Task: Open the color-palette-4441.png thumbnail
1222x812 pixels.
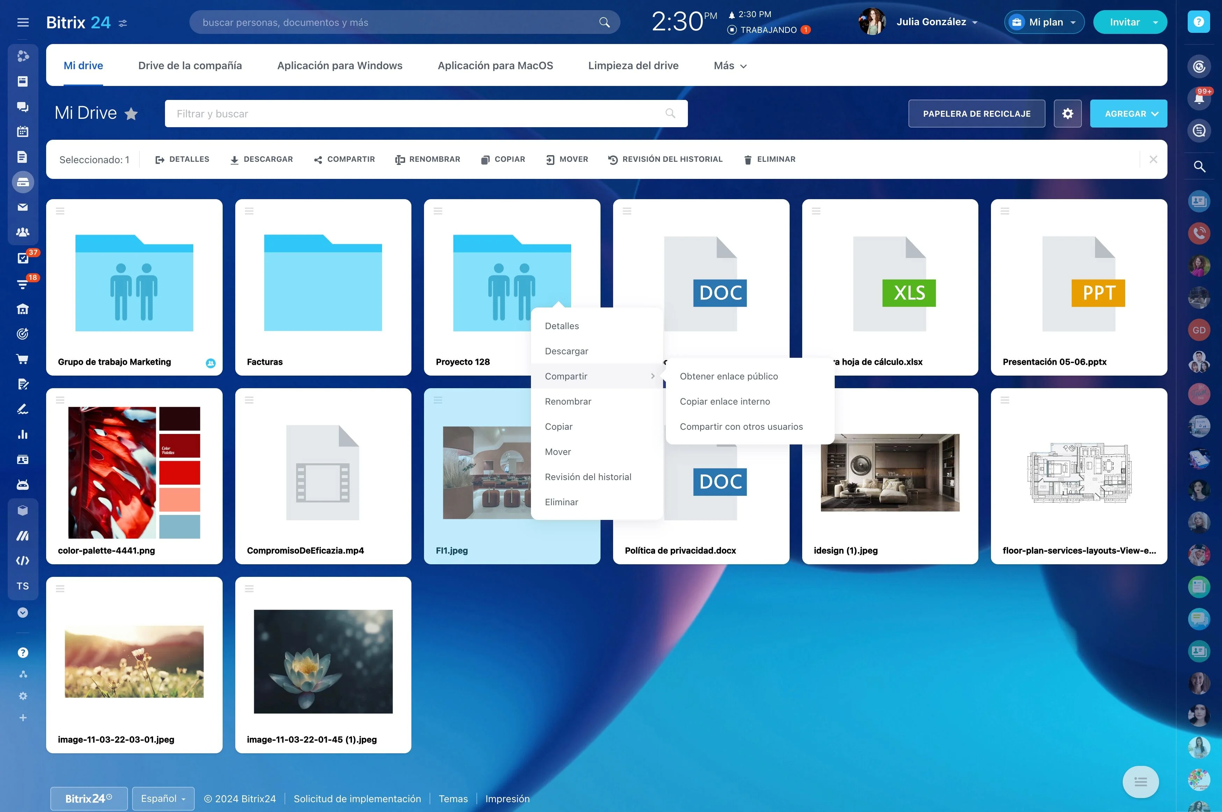Action: [x=134, y=472]
